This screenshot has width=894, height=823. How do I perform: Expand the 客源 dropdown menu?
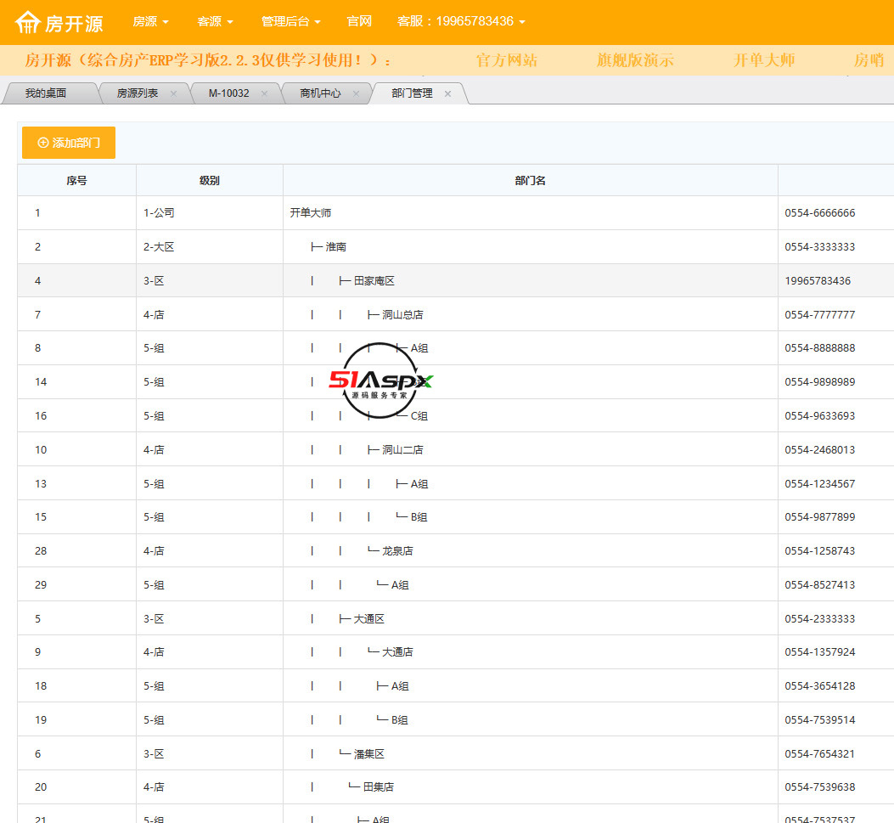tap(215, 21)
